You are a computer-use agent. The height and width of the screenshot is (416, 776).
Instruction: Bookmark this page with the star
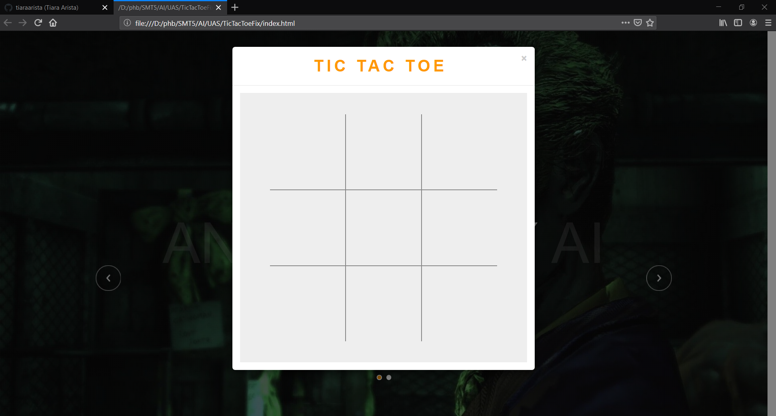(x=650, y=23)
